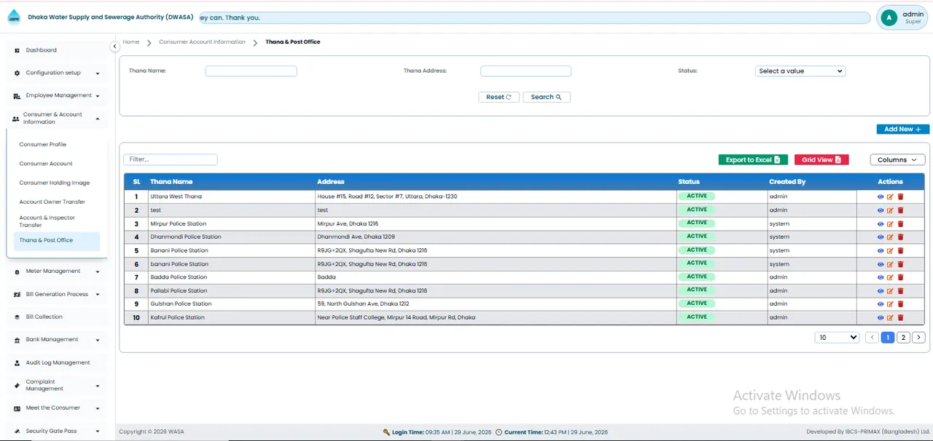Click the DWASA water drop logo
Screen dimensions: 933x441
(x=14, y=17)
